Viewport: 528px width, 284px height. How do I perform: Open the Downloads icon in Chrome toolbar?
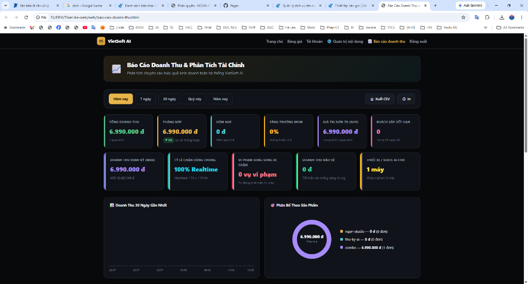[x=502, y=17]
